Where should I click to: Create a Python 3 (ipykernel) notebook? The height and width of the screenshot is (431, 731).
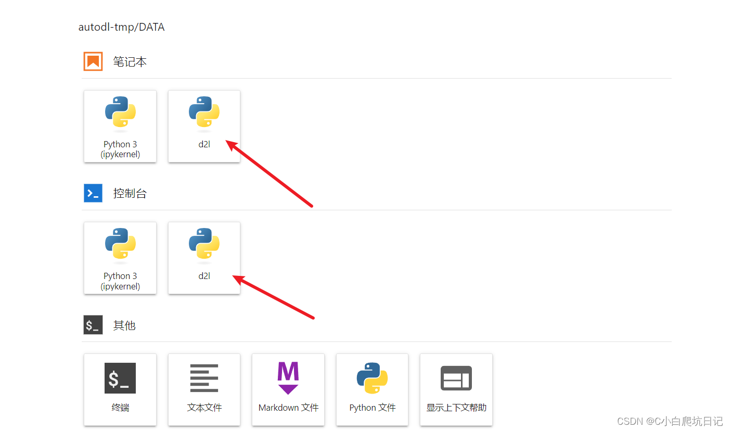click(120, 126)
